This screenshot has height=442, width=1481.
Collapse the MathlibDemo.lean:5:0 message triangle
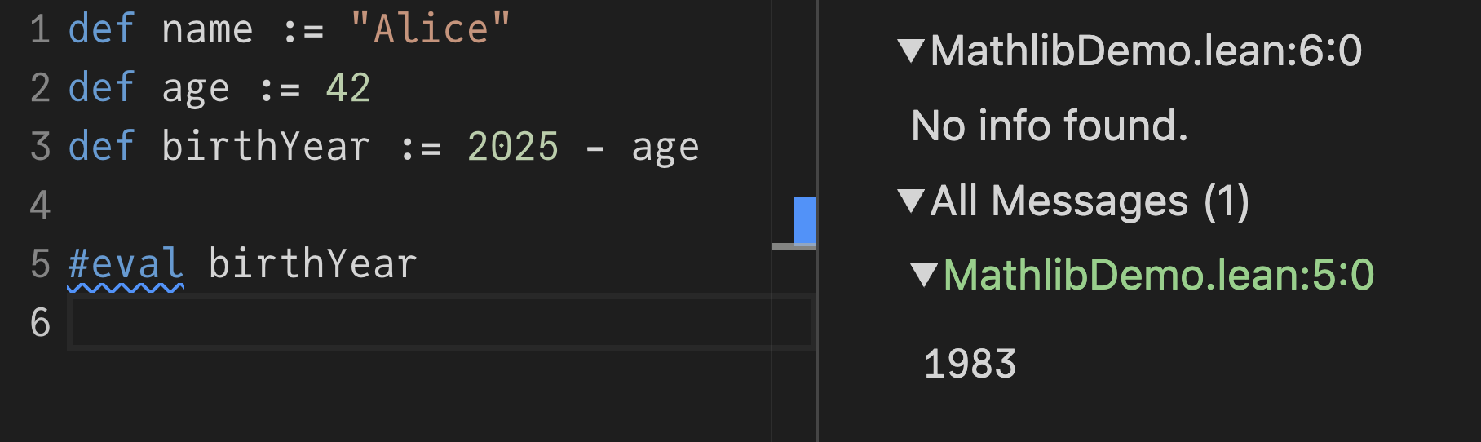tap(924, 276)
